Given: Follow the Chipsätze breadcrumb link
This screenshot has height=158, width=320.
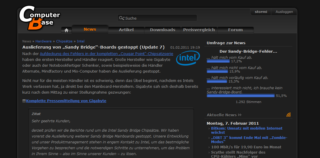Looking at the screenshot, I should [x=64, y=41].
